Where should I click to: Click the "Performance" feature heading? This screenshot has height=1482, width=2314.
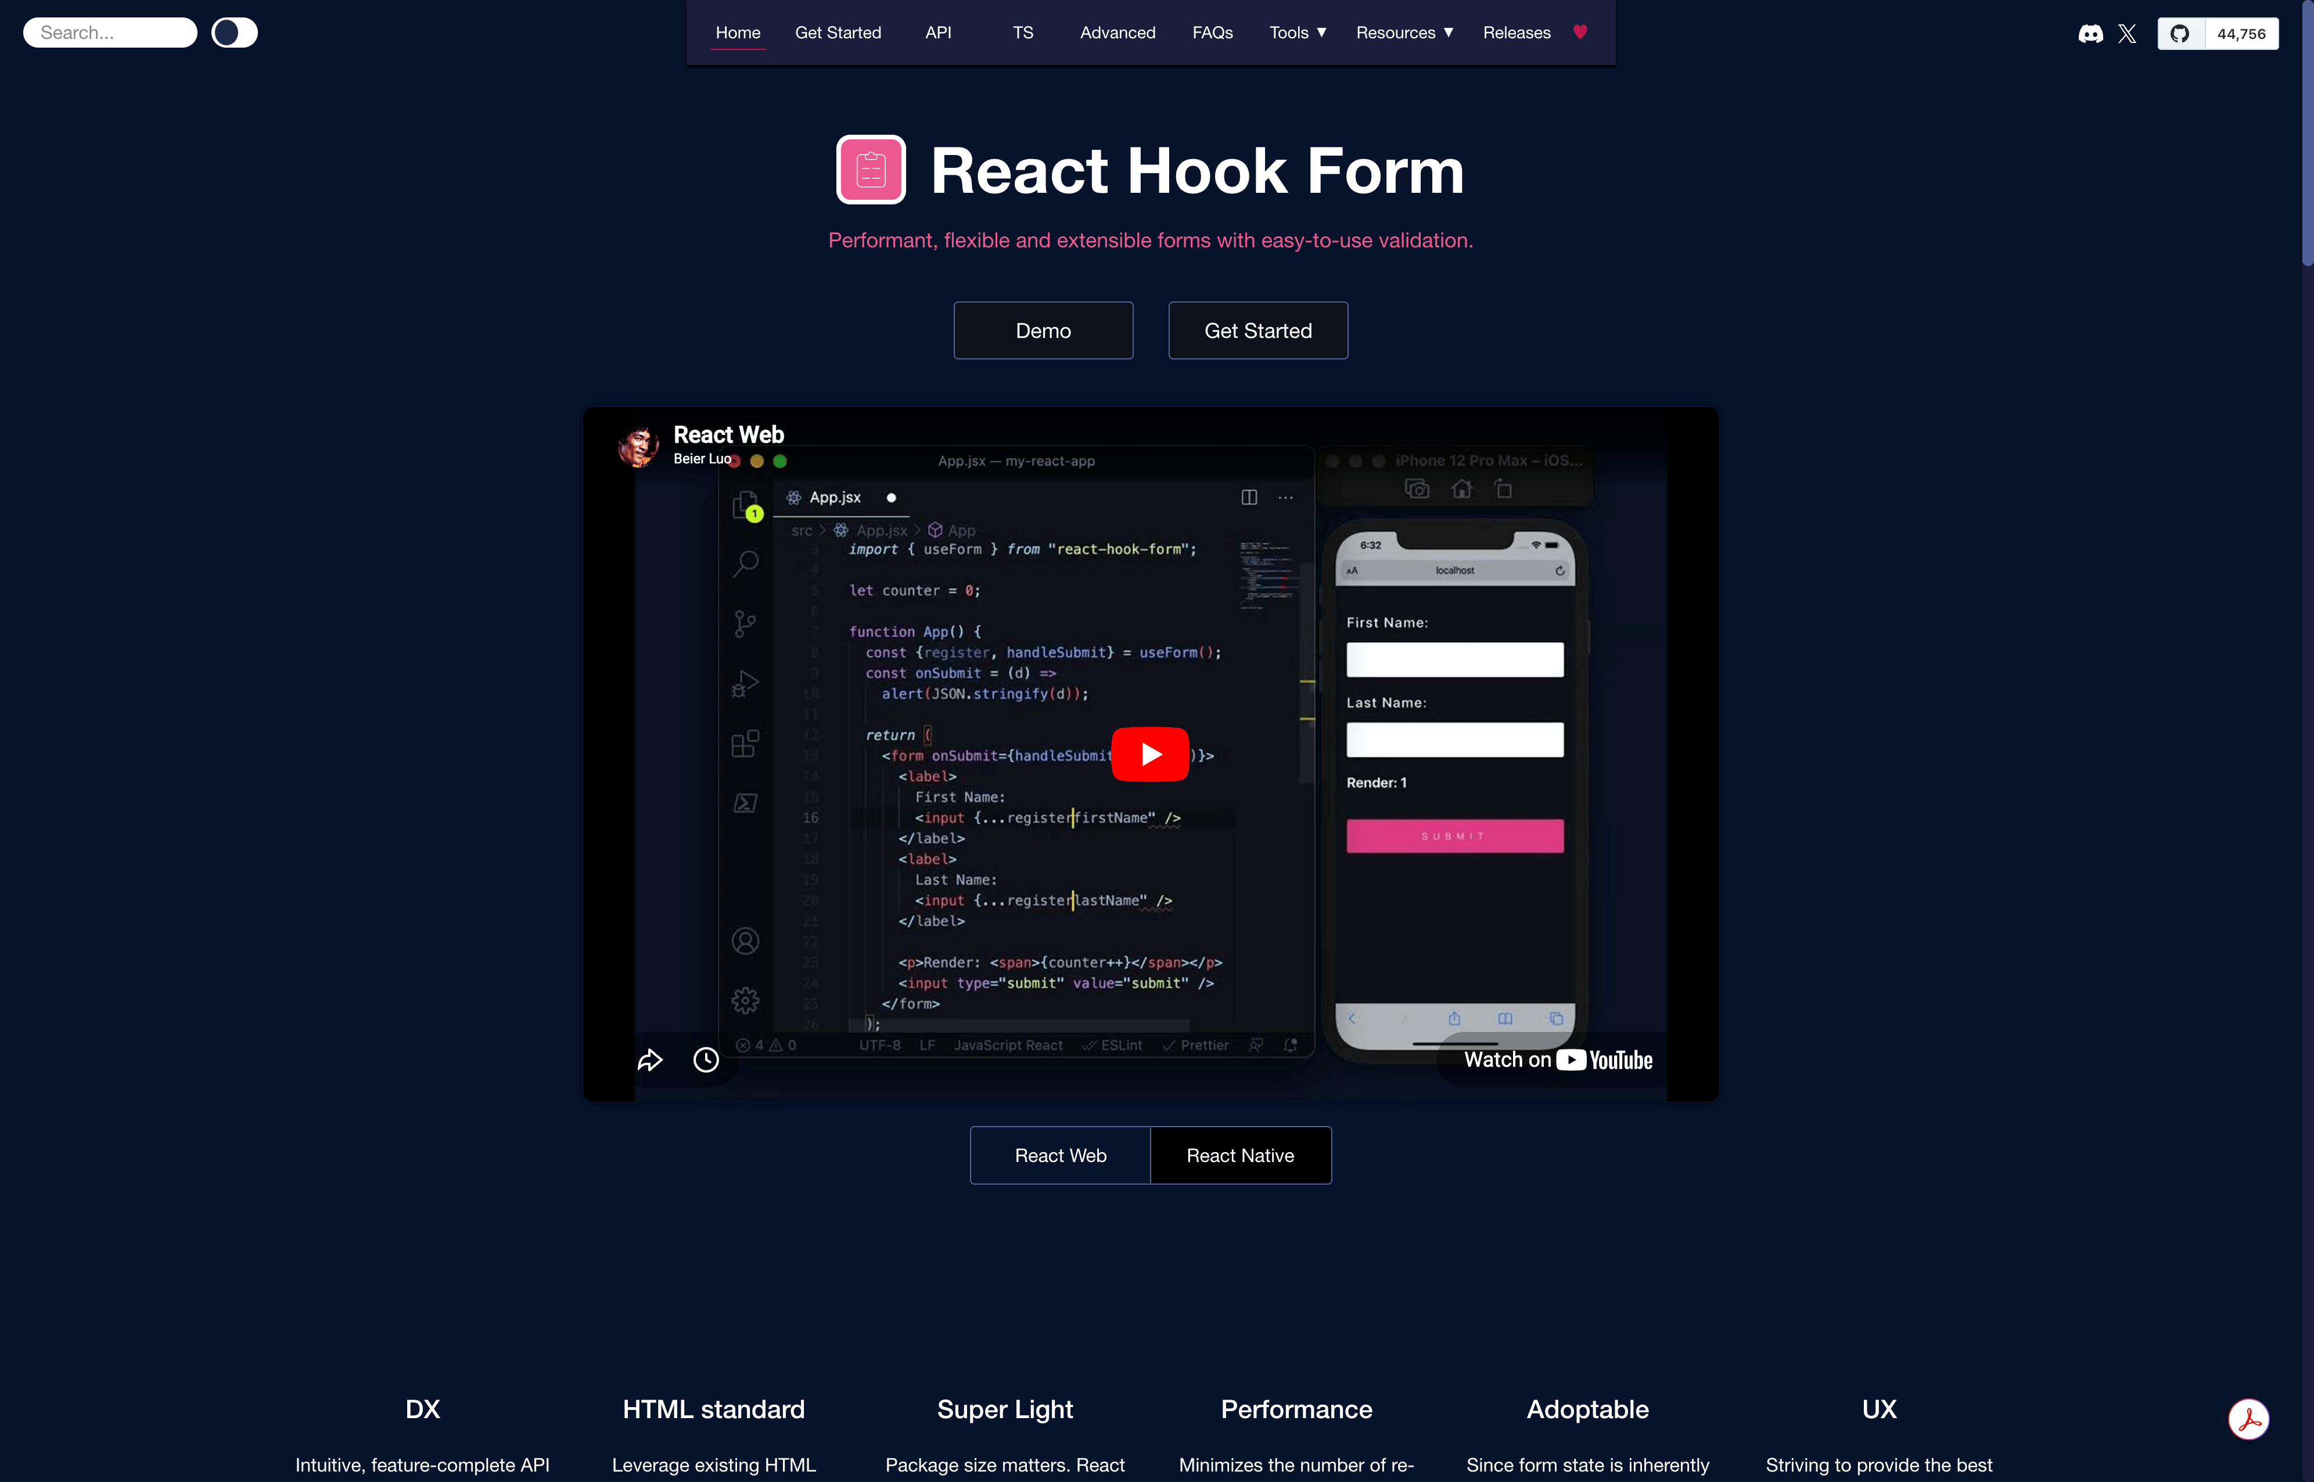[1296, 1409]
